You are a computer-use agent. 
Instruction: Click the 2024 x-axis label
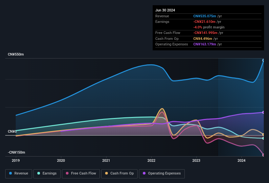[241, 160]
